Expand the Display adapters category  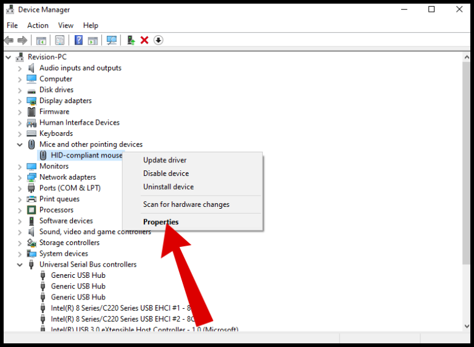[x=20, y=101]
